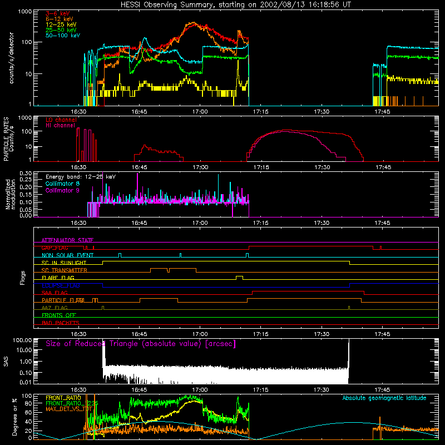Click the AAZ_FLAG label
445x445 pixels.
click(55, 308)
